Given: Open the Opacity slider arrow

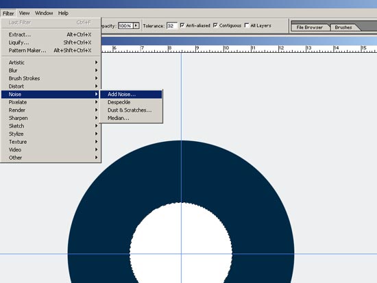Looking at the screenshot, I should pos(136,25).
